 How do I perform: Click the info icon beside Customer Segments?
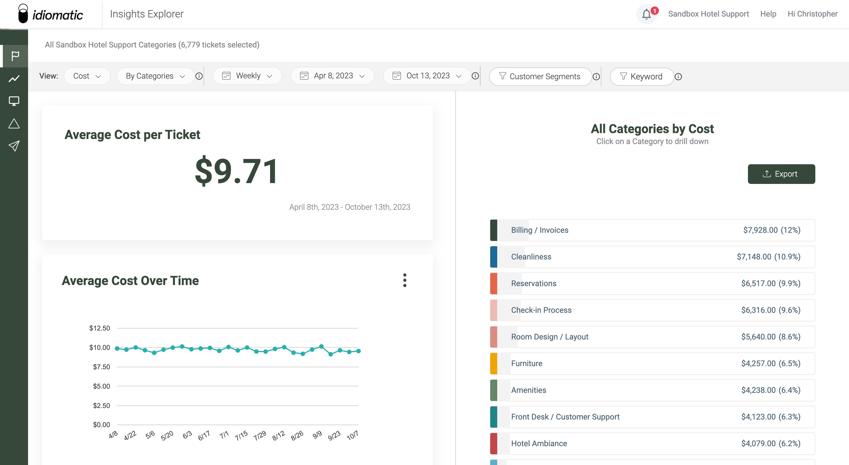click(x=596, y=76)
